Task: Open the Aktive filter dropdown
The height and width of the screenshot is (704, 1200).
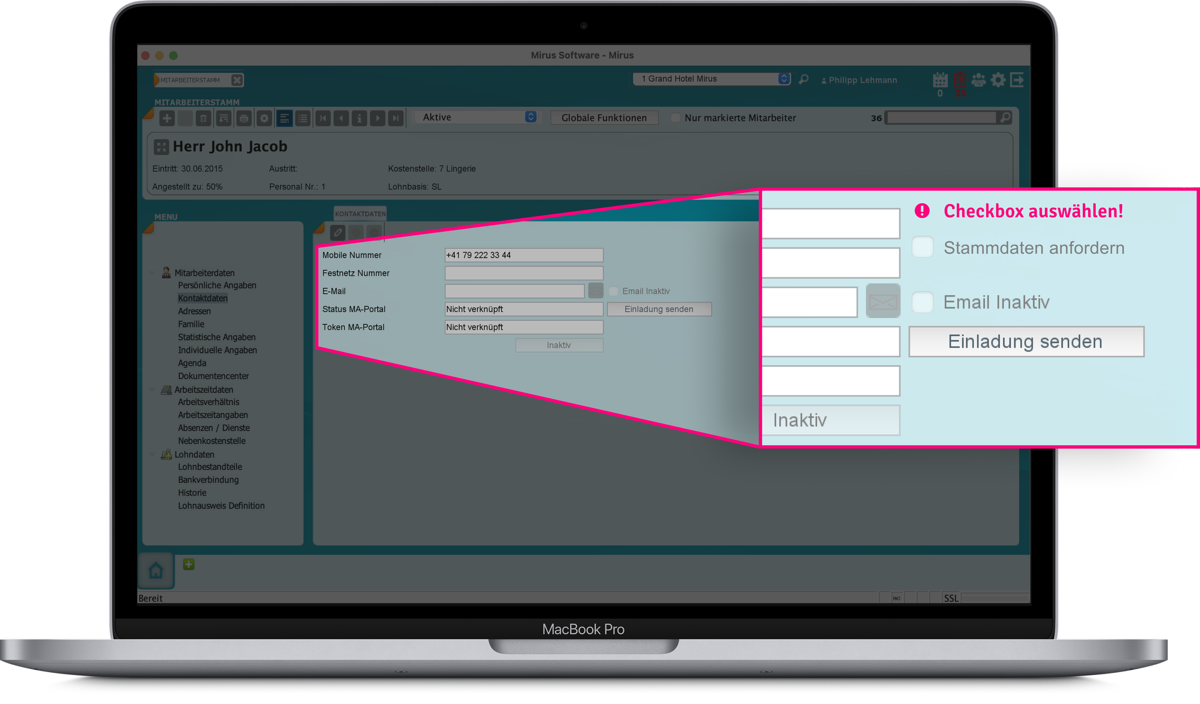Action: click(x=478, y=117)
